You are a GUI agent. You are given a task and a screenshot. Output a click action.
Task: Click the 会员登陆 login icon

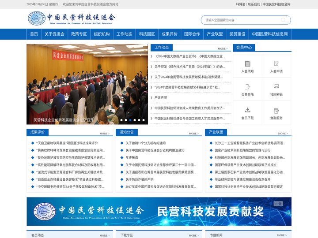coord(247,87)
